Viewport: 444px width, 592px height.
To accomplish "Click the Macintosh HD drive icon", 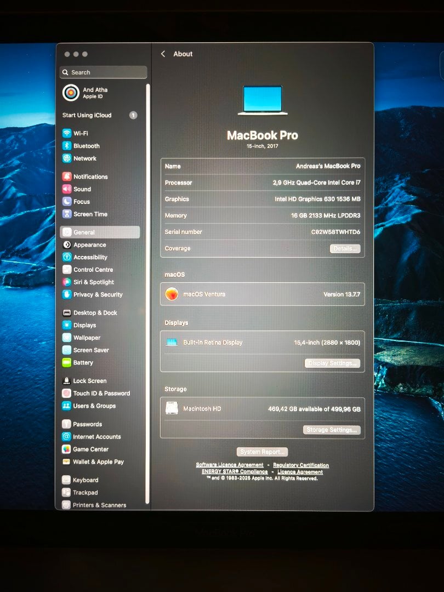I will (x=172, y=408).
